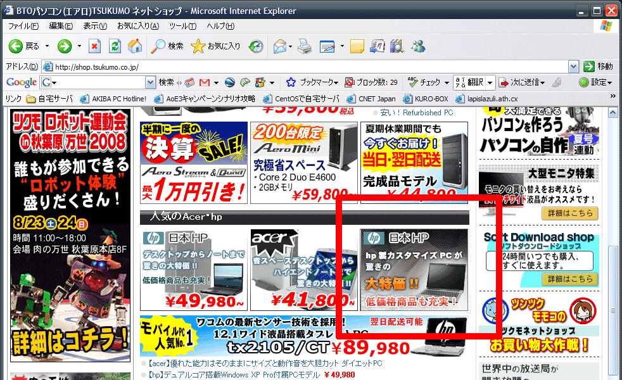Open the KURO-BOX favorites link

[x=426, y=99]
